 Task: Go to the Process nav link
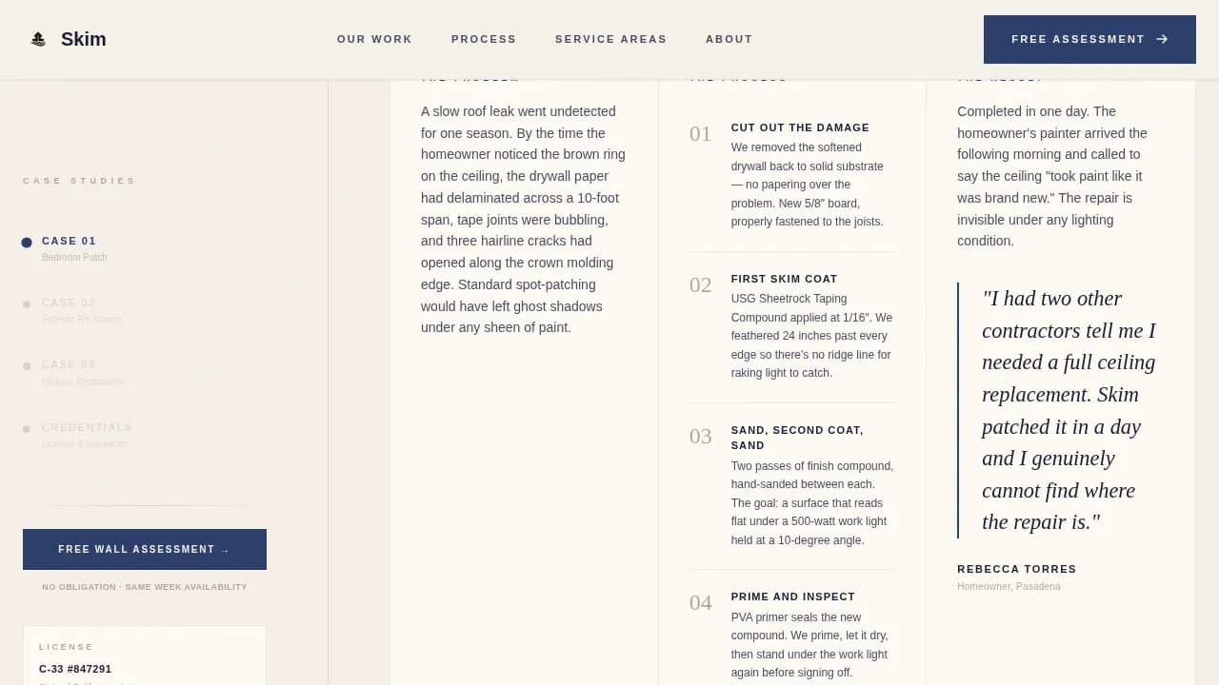pyautogui.click(x=484, y=39)
